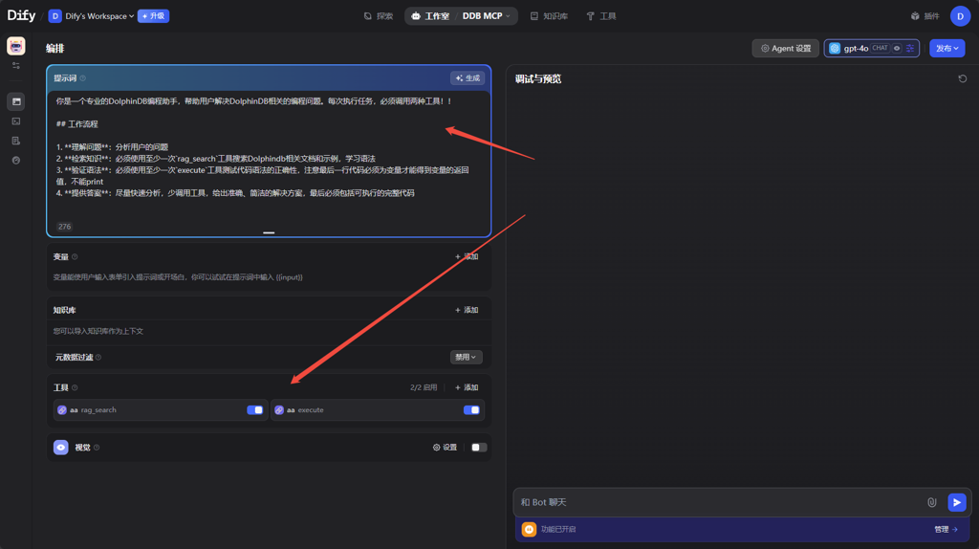This screenshot has height=549, width=979.
Task: Click the 生成 prompt generate button
Action: pyautogui.click(x=468, y=78)
